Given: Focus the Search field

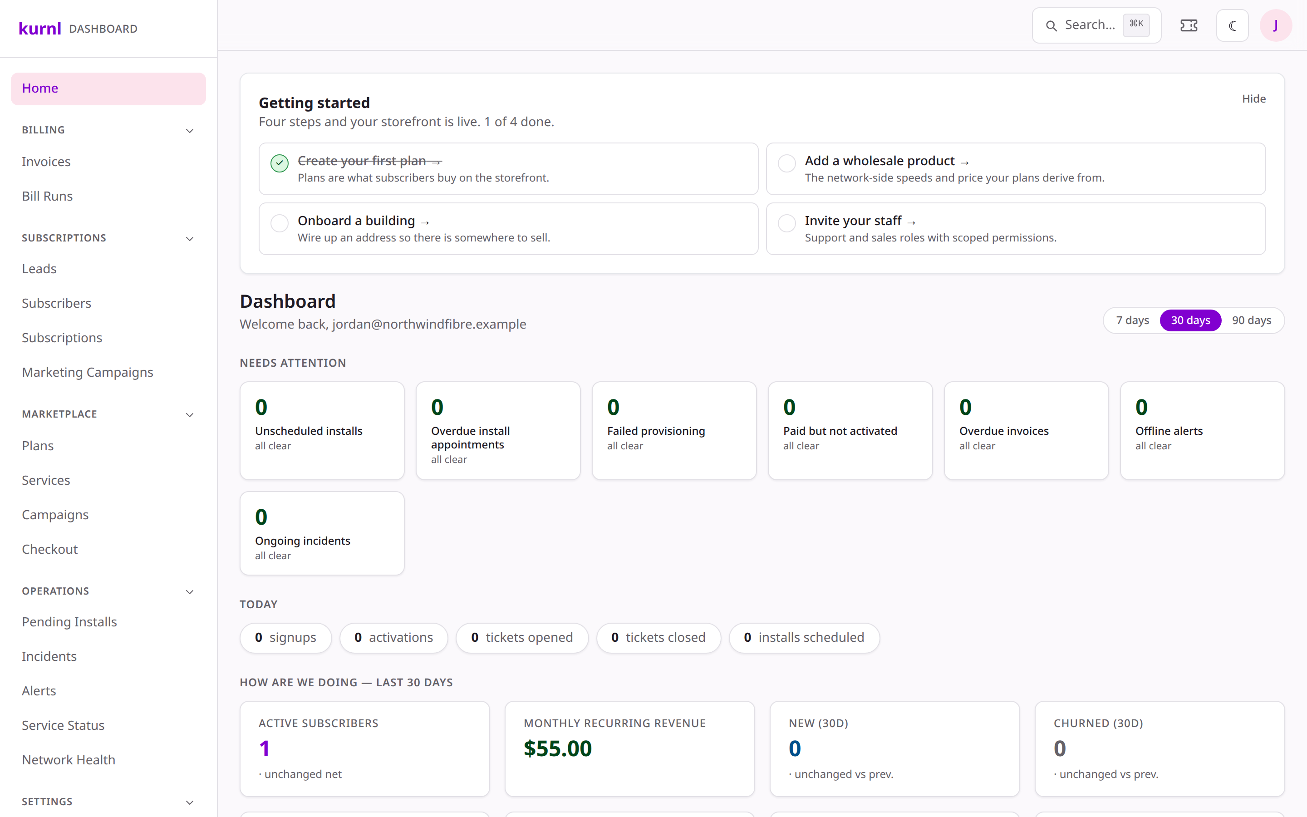Looking at the screenshot, I should (x=1096, y=25).
